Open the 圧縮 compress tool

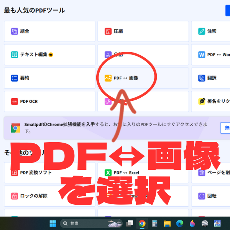pyautogui.click(x=118, y=31)
